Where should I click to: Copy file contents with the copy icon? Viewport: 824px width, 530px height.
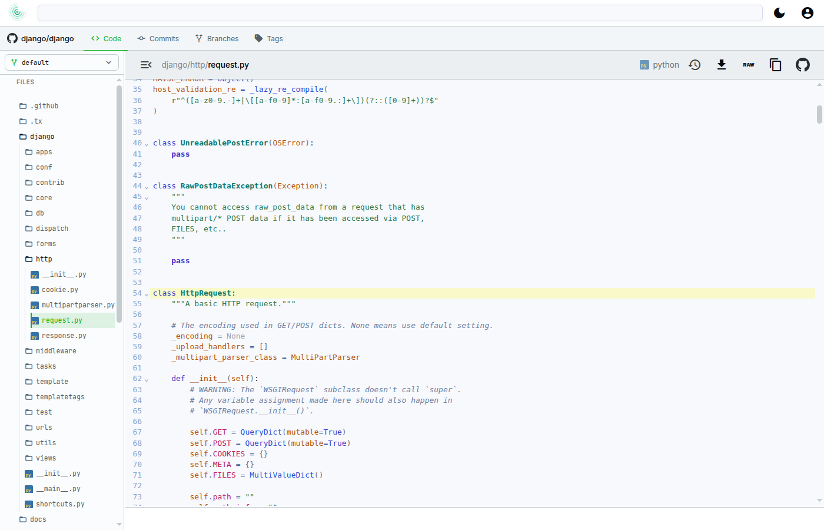(x=776, y=65)
